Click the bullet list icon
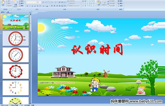Screen dimensions: 165x106 coord(52,2)
